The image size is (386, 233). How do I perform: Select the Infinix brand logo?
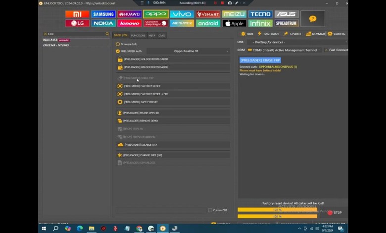pos(260,23)
